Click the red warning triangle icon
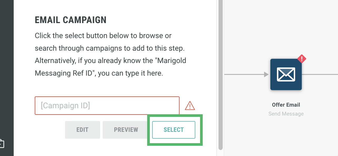The image size is (338, 156). pyautogui.click(x=190, y=106)
